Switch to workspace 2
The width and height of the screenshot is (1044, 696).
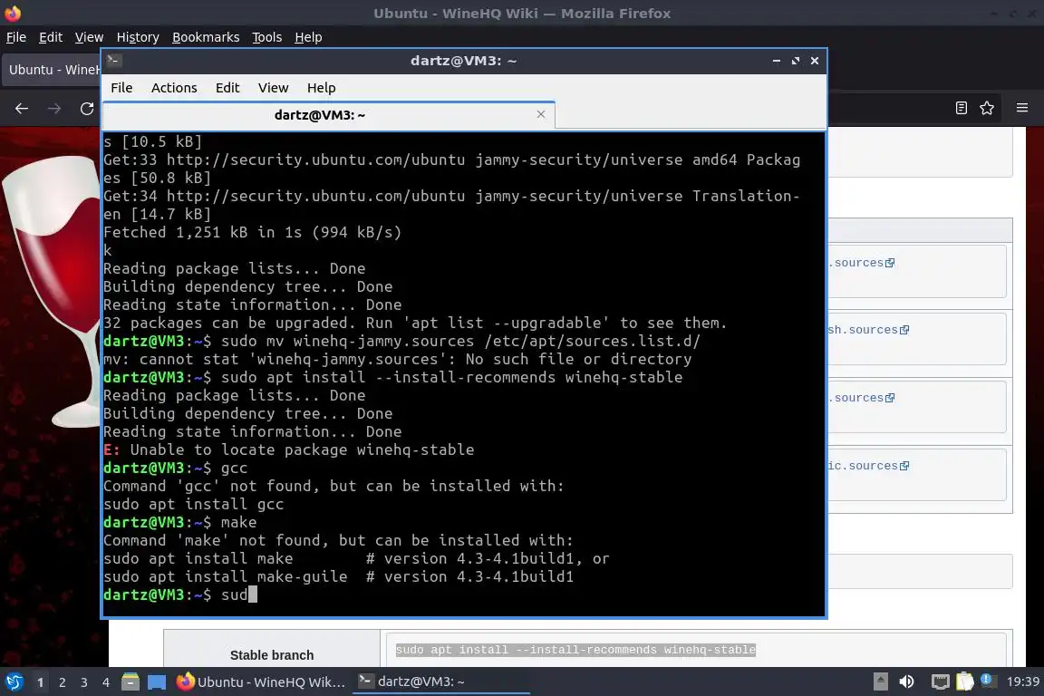(x=62, y=682)
